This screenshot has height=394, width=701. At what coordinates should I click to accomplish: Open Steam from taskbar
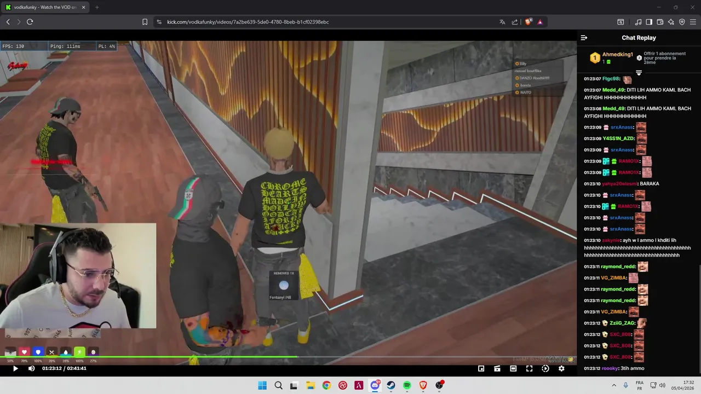[x=391, y=385]
